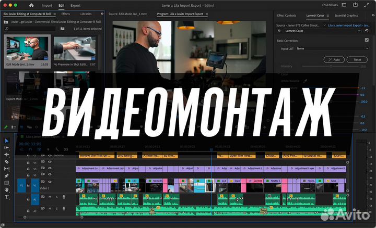Screen dimensions: 376x228
Task: Open the Bin panel hamburger menu
Action: [x=55, y=14]
